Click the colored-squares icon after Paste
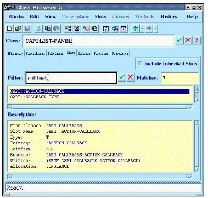This screenshot has height=198, width=208. [68, 29]
